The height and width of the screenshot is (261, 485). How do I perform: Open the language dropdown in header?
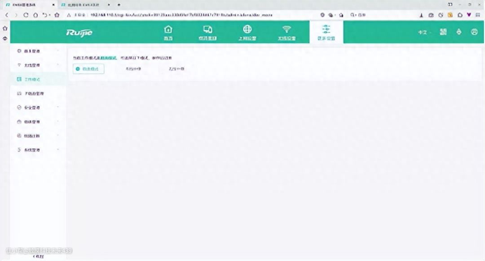pos(424,32)
